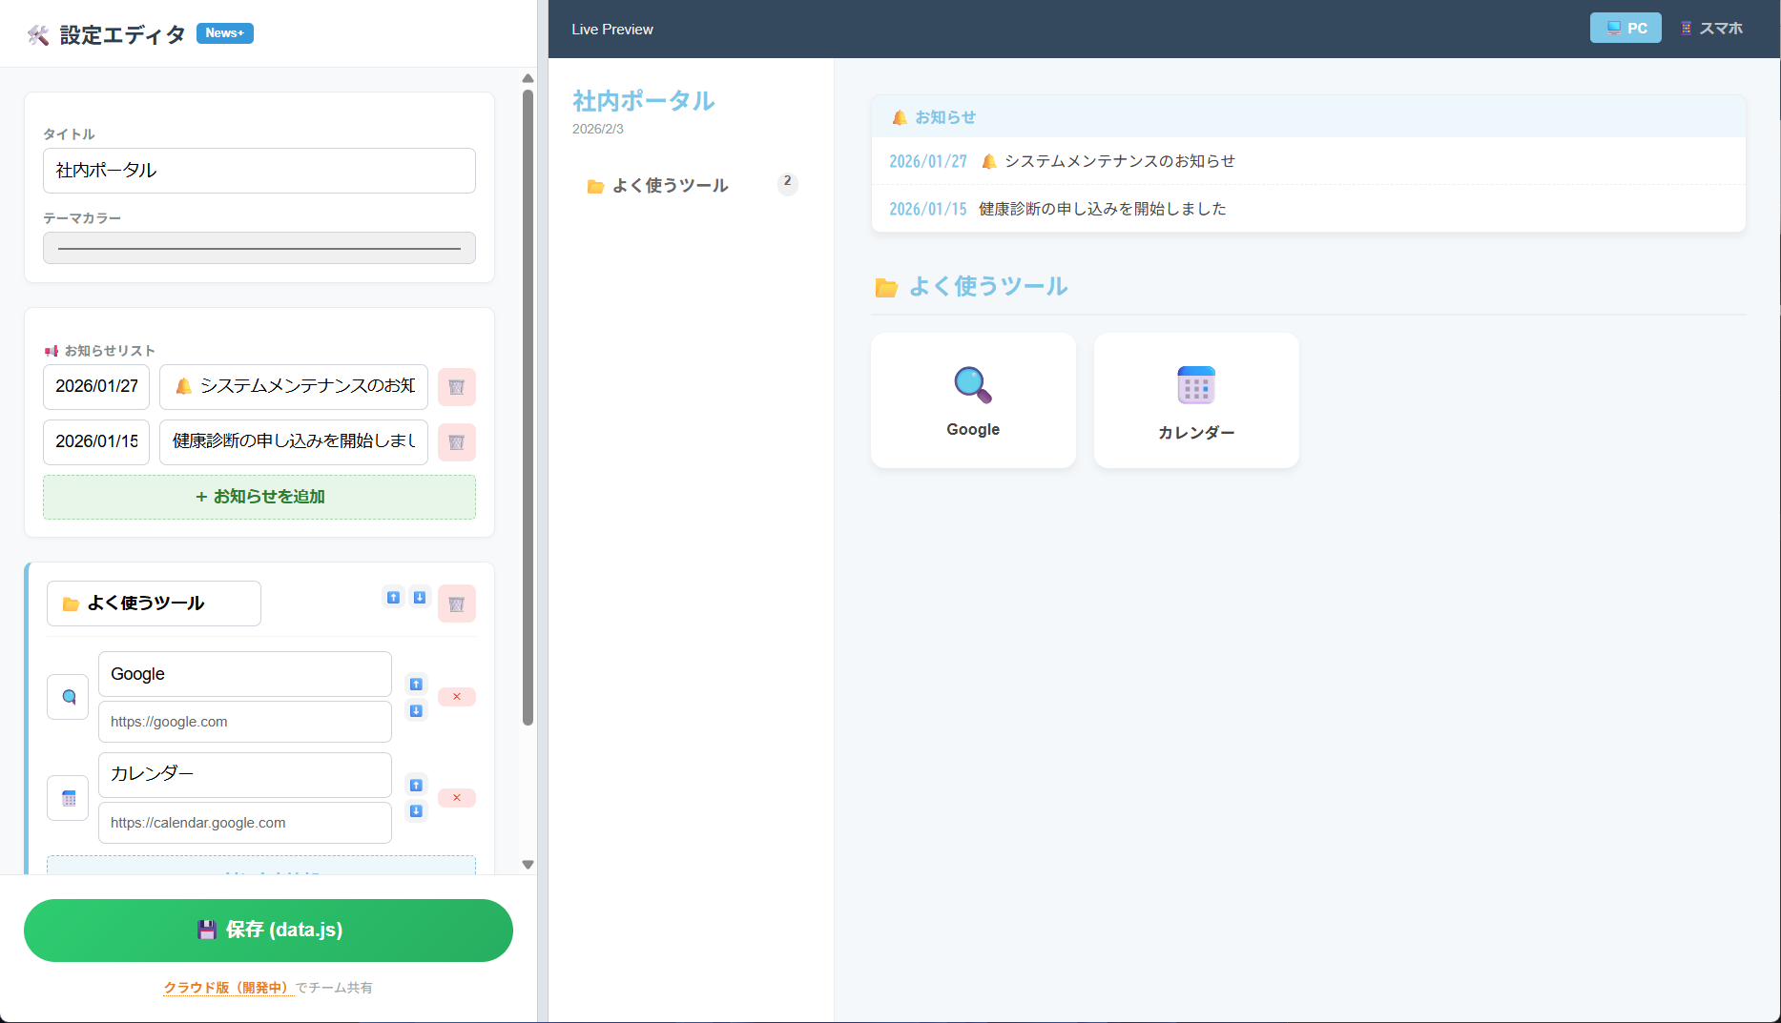Move the よく使うツール section down
The width and height of the screenshot is (1781, 1023).
[x=420, y=596]
